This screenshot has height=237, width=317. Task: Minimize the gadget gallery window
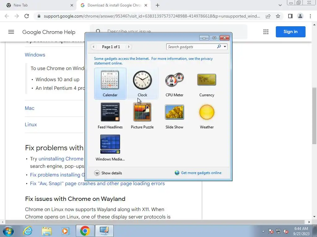[204, 38]
